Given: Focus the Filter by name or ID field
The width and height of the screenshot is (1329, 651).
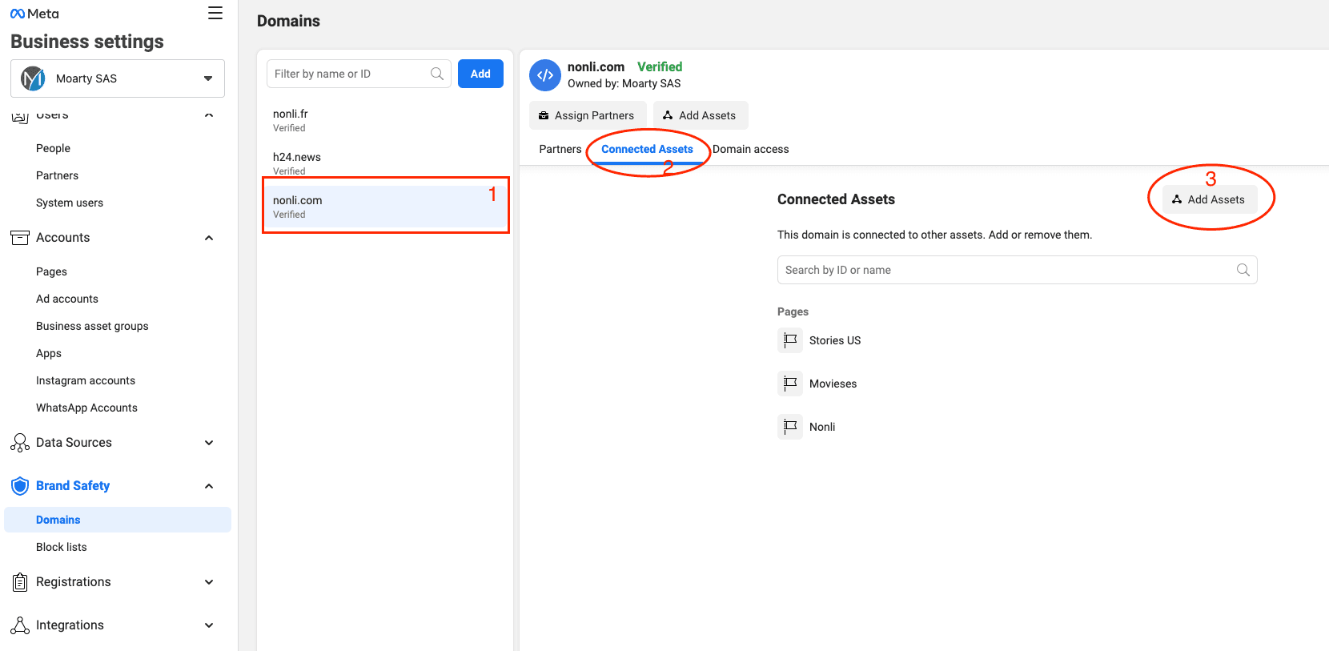Looking at the screenshot, I should coord(359,74).
